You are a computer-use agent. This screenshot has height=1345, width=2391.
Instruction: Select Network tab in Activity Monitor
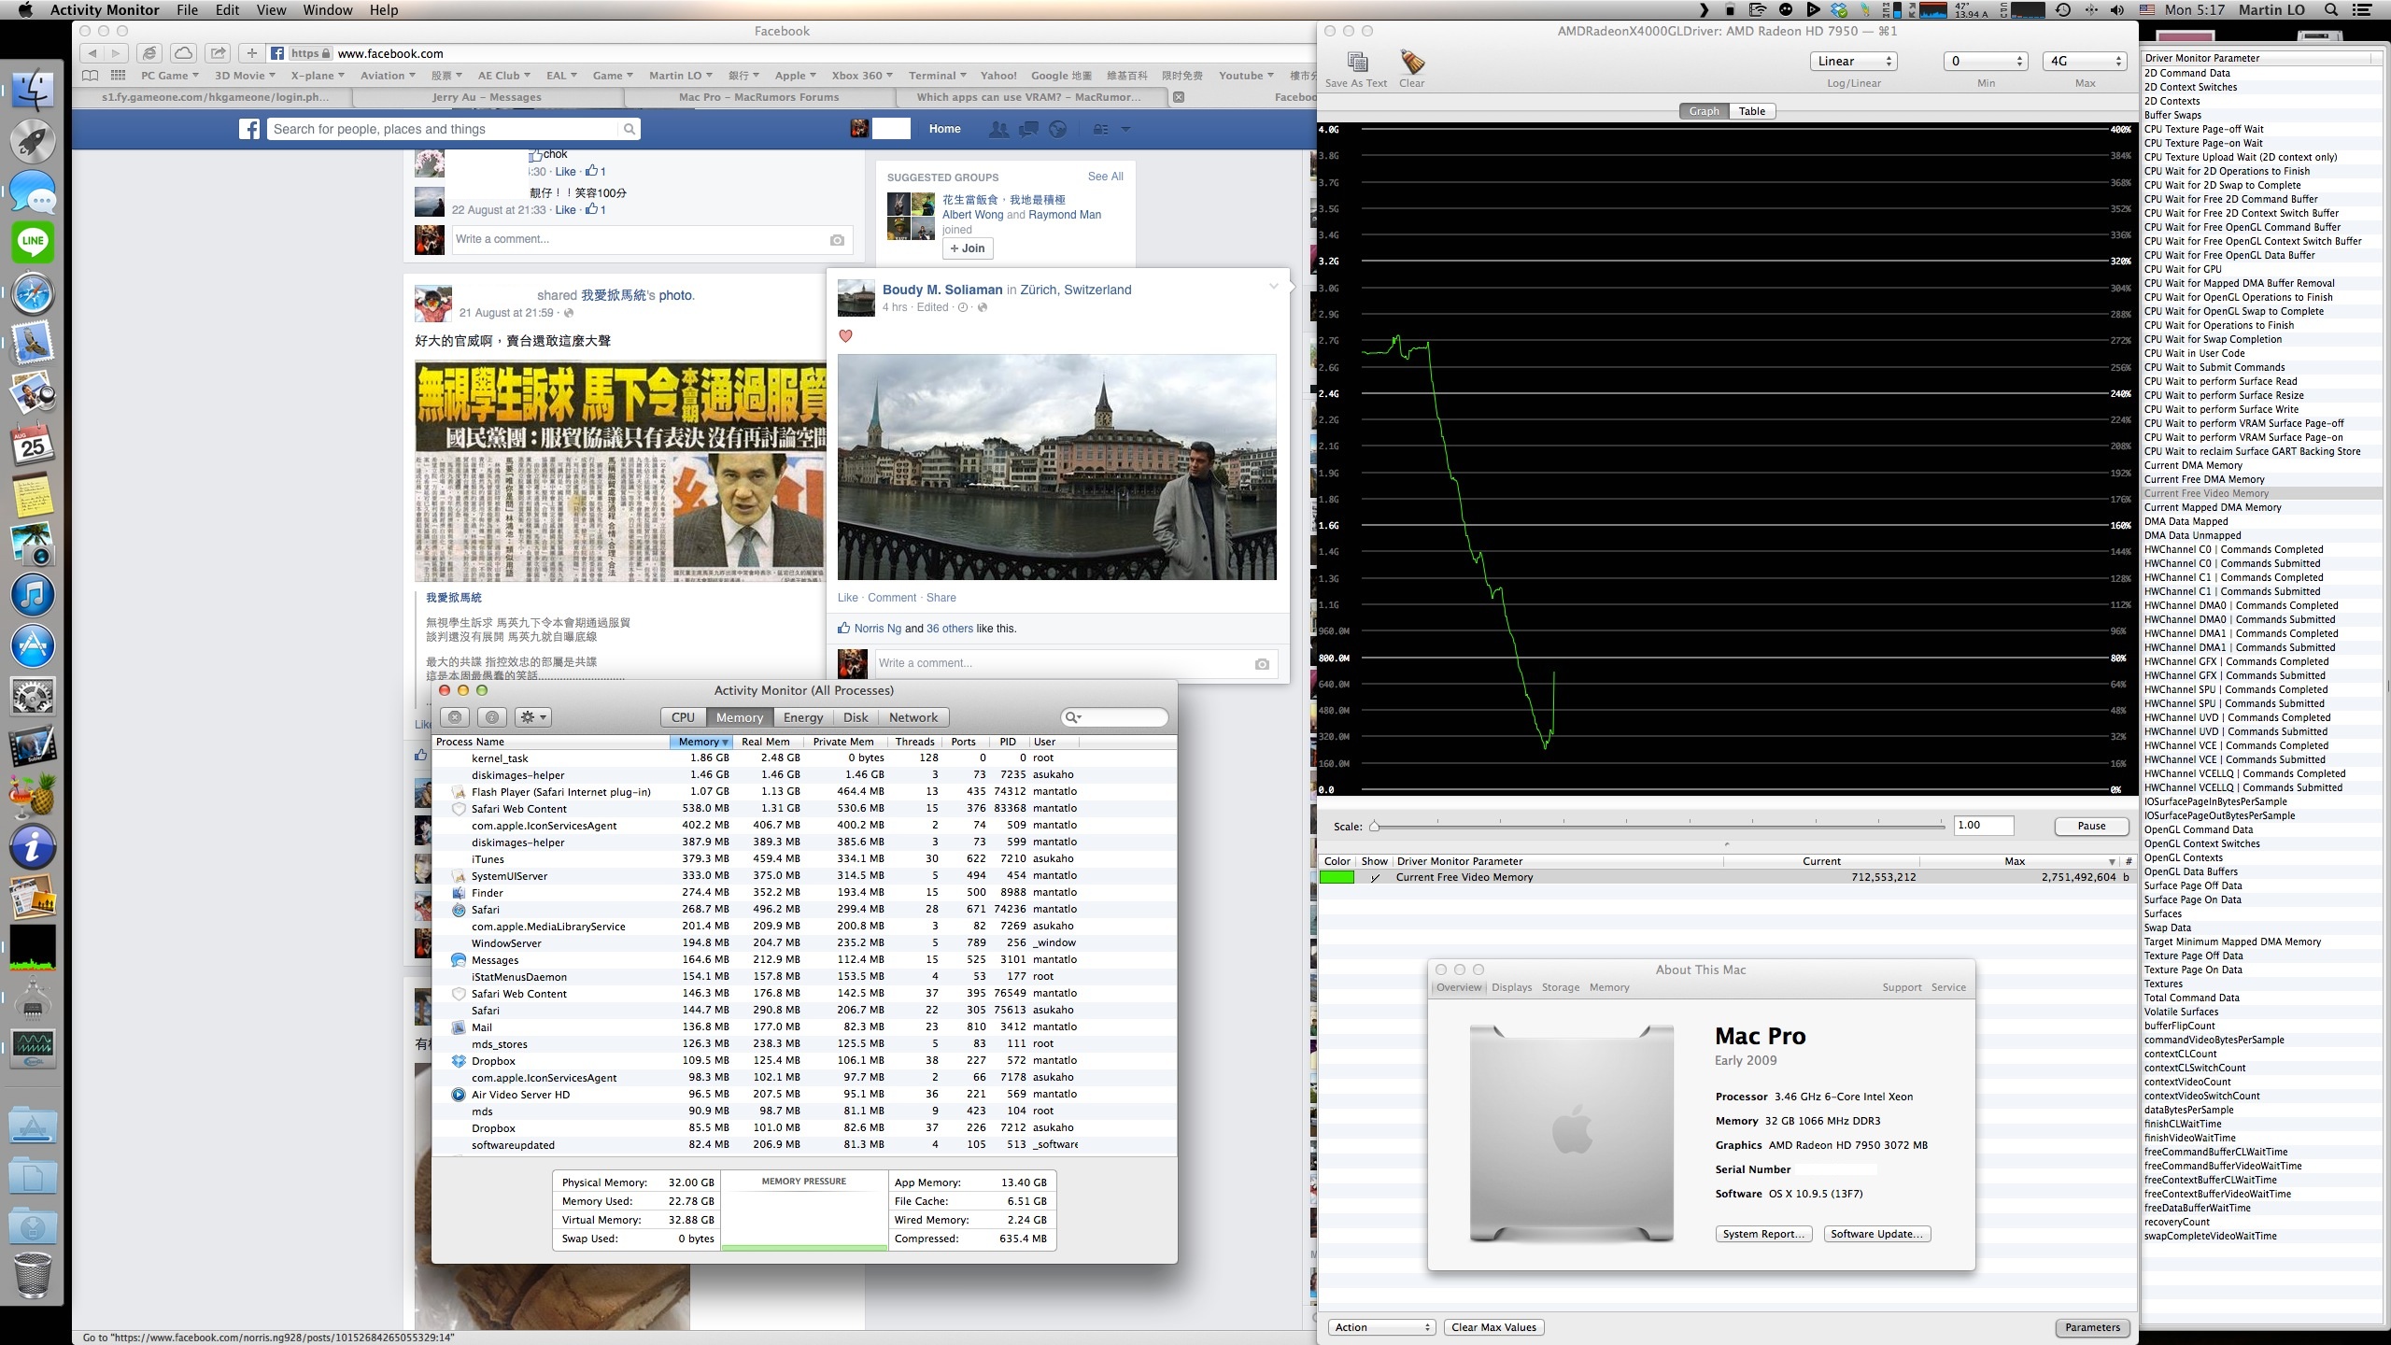913,717
